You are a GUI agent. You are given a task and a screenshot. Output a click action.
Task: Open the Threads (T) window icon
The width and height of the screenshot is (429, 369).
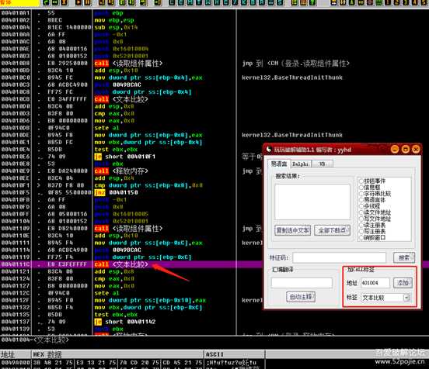(199, 2)
